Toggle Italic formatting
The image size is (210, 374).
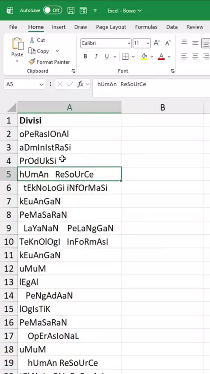coord(96,57)
